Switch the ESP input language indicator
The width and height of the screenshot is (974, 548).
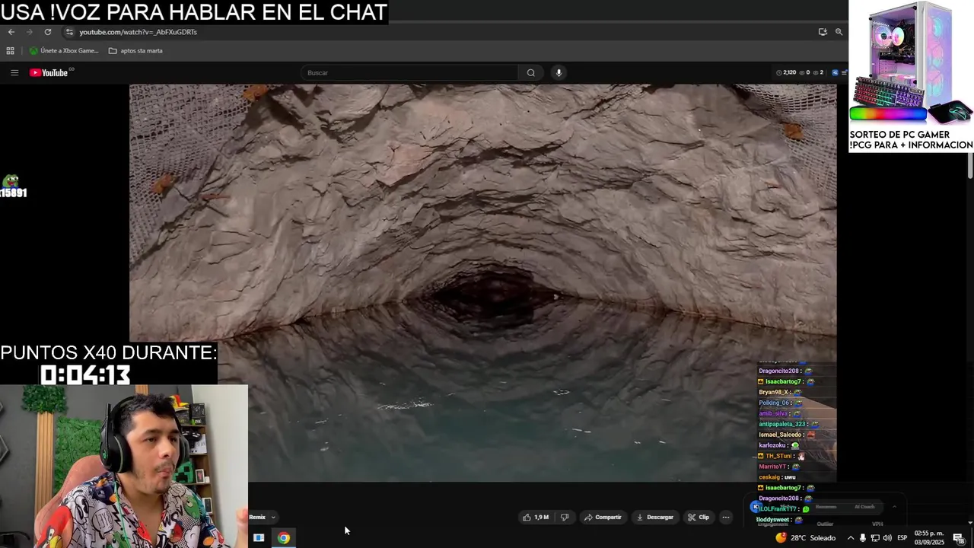tap(902, 538)
